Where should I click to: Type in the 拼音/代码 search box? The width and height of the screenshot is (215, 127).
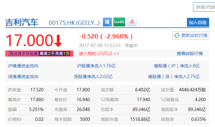[204, 7]
